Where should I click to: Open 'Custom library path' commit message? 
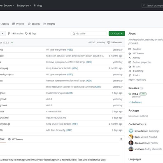pyautogui.click(x=56, y=93)
